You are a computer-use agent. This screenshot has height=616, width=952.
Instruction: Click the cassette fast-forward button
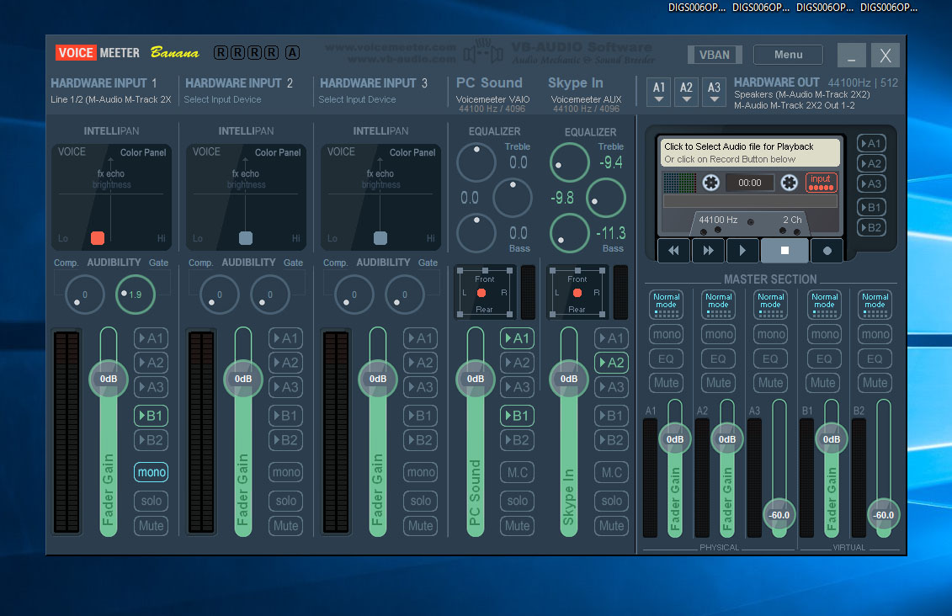pos(708,251)
